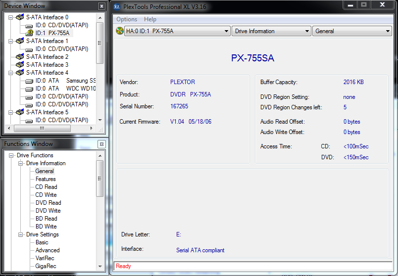Click buffer capacity value 2016 KB
The width and height of the screenshot is (398, 276).
(x=353, y=82)
